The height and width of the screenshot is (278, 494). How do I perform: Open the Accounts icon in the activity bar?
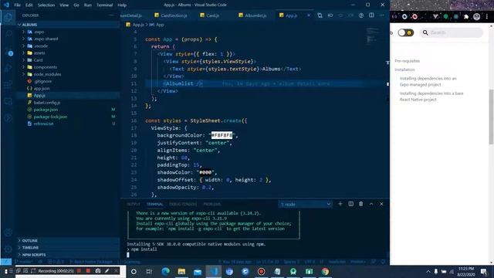(8, 232)
